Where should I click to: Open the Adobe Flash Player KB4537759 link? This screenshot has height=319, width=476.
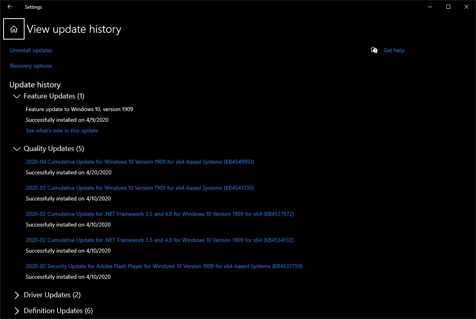(164, 266)
